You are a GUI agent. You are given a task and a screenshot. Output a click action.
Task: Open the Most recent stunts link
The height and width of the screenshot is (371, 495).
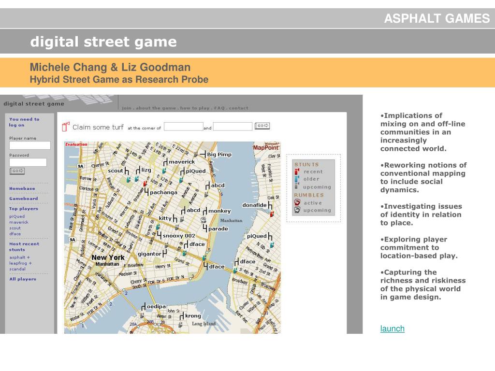point(24,247)
